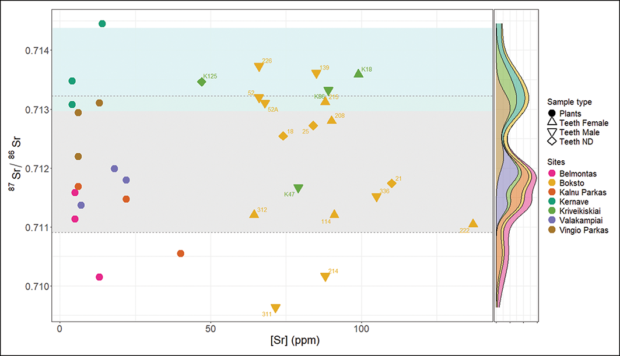
Task: Click the 'Vingio Parkas' legend label
Action: point(584,230)
